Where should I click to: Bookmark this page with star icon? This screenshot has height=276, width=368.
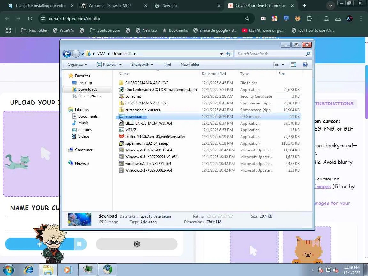[247, 19]
